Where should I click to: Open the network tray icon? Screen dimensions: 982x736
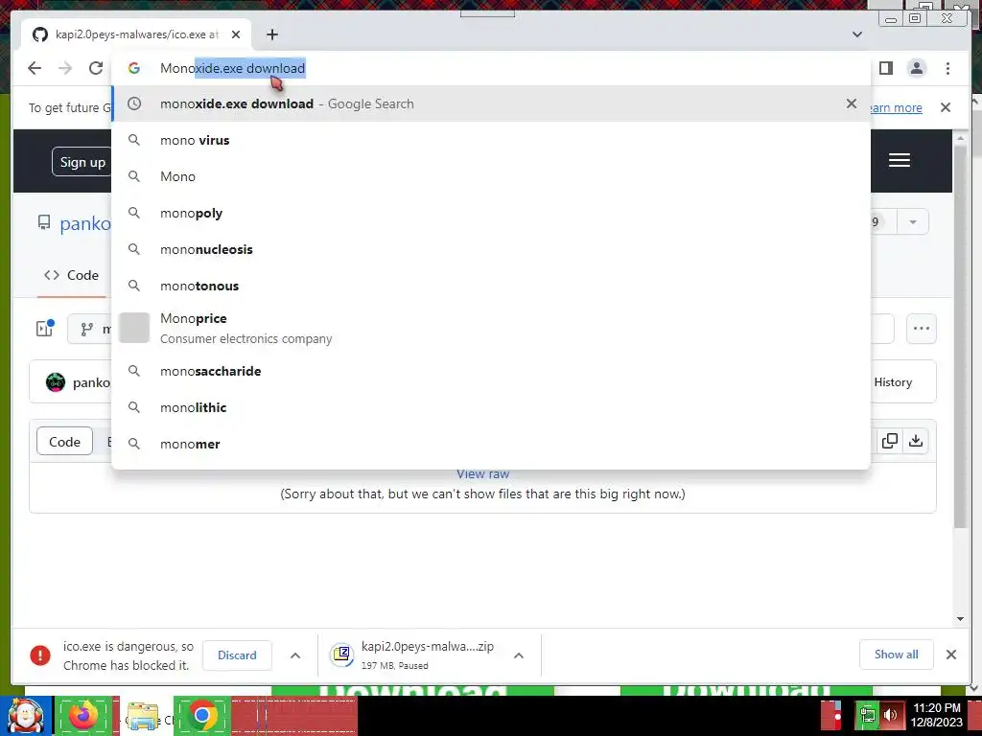(x=867, y=715)
